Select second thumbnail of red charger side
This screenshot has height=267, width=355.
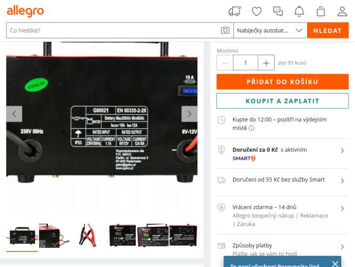point(54,236)
